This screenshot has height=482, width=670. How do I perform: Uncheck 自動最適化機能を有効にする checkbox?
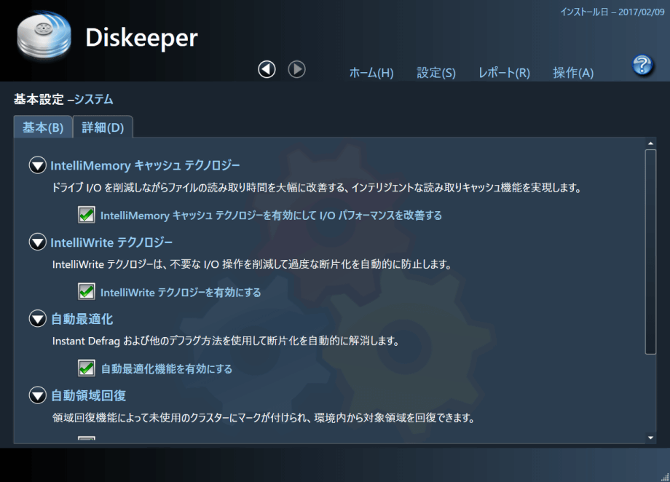[x=87, y=368]
